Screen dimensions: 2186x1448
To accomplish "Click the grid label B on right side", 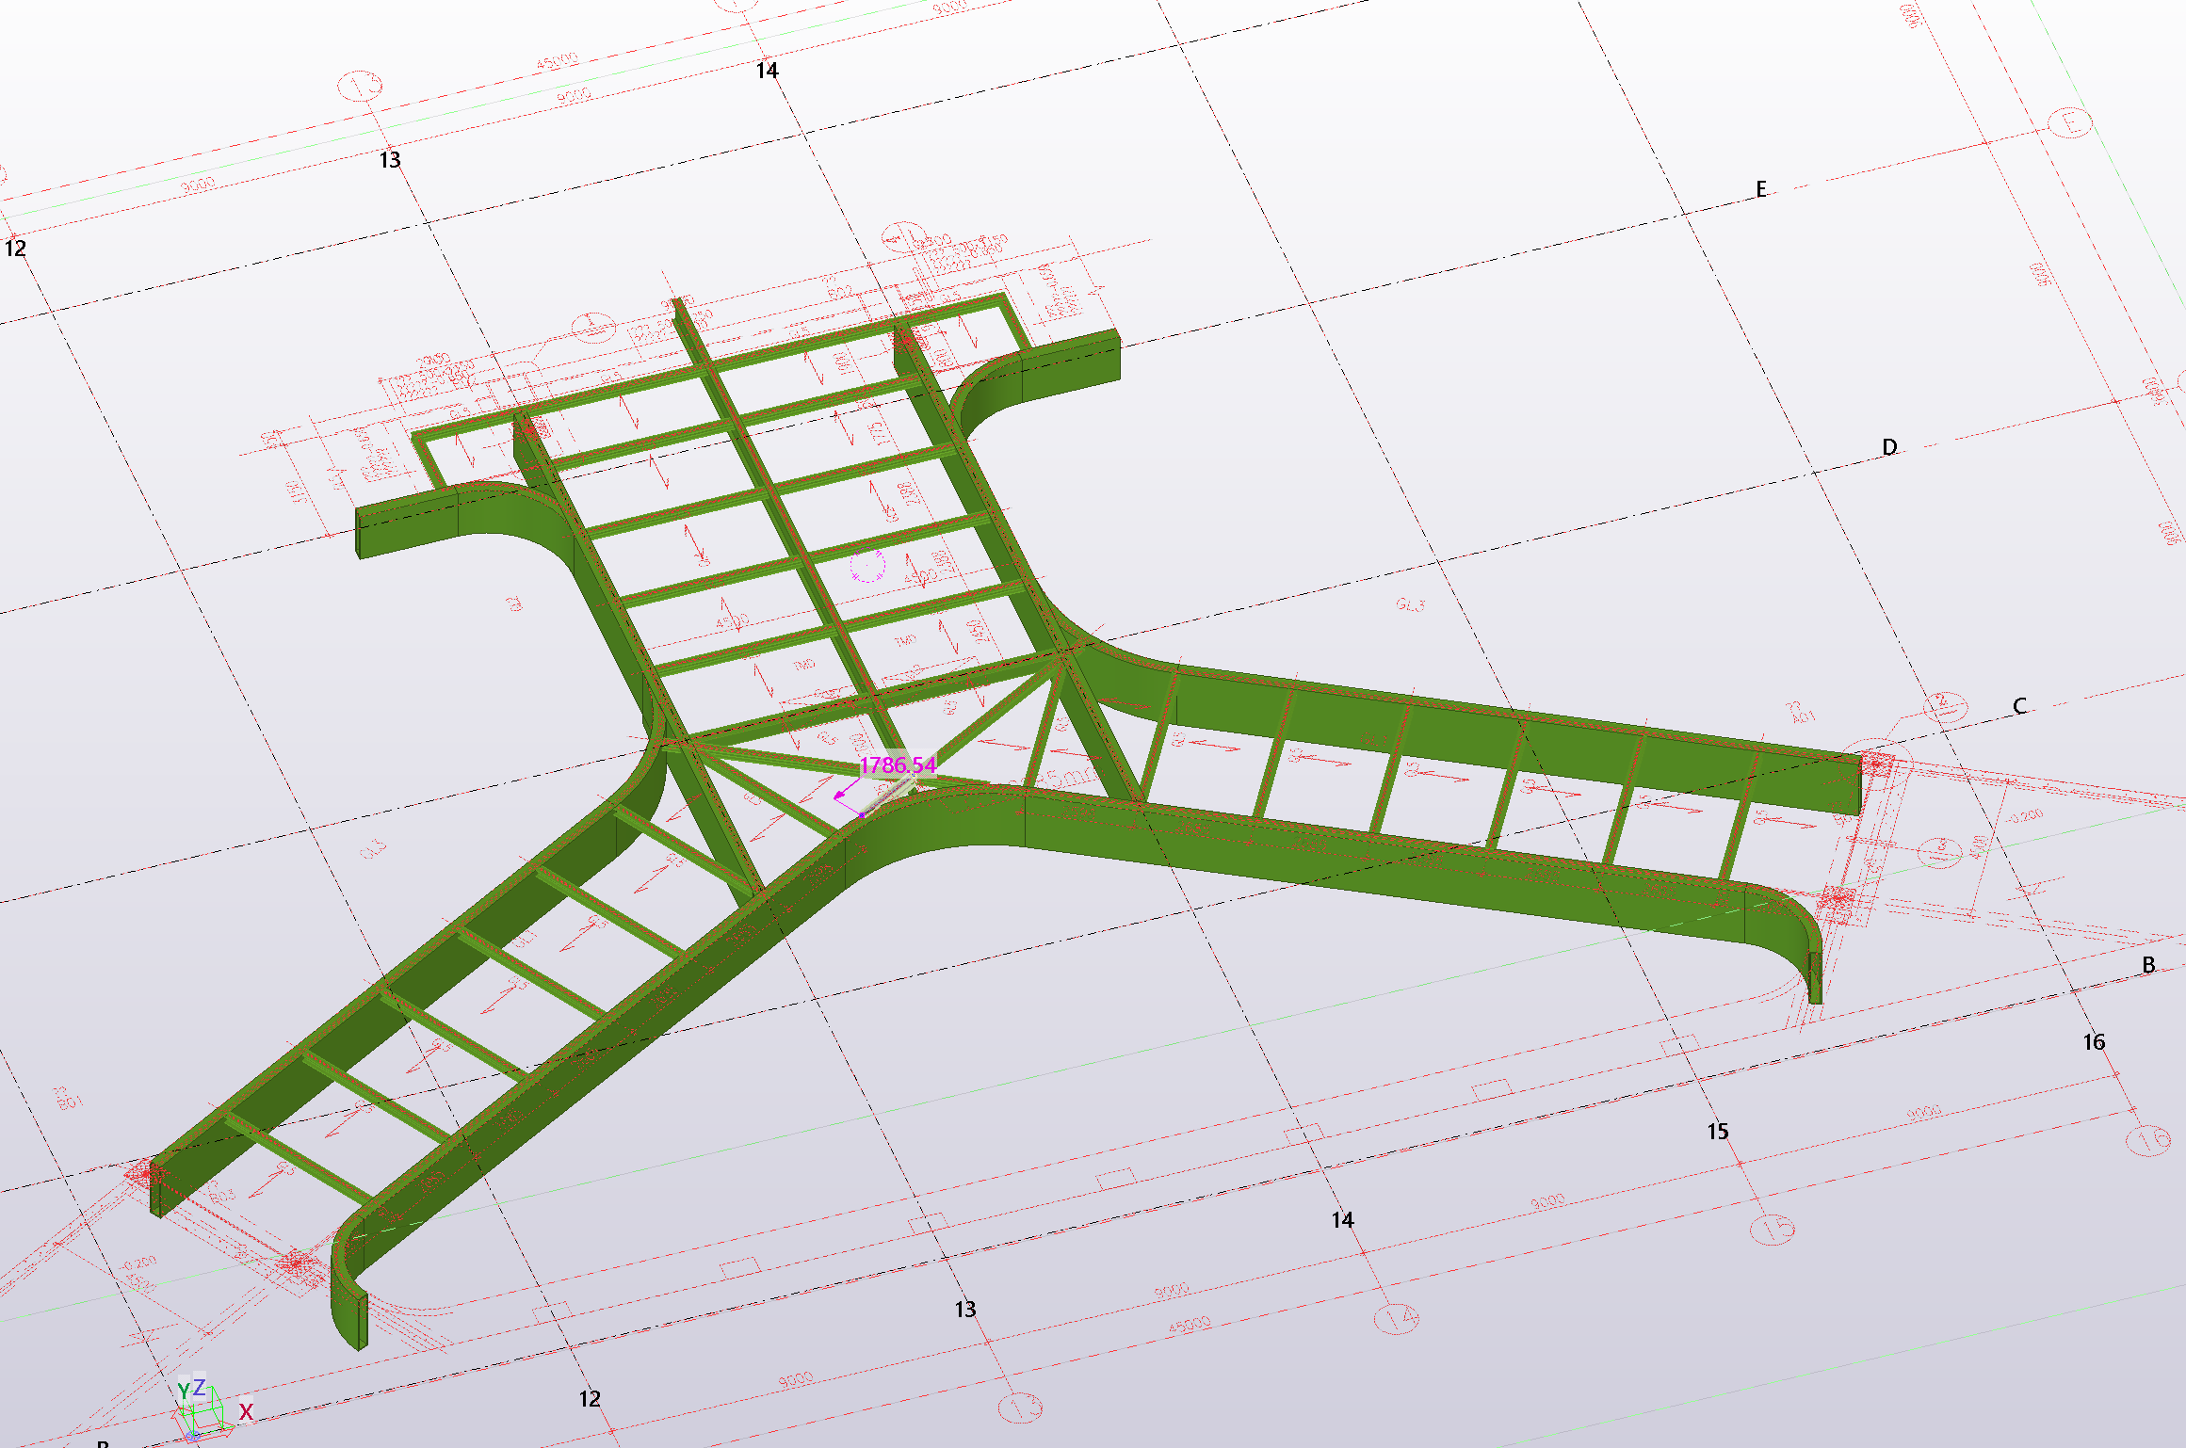I will click(2148, 965).
